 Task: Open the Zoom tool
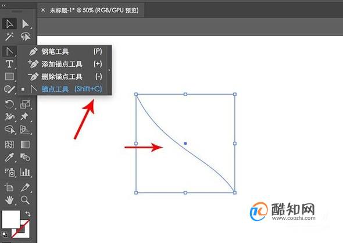coord(25,200)
